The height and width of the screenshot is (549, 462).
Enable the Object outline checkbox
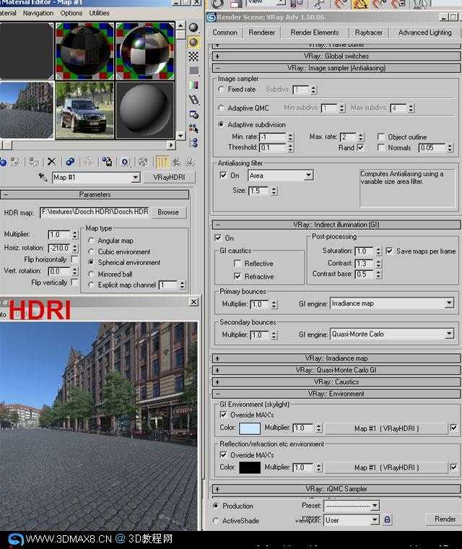(381, 137)
